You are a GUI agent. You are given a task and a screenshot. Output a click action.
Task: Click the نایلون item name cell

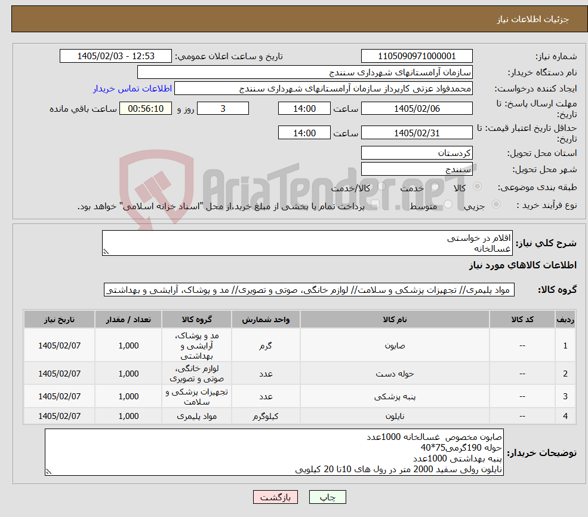(395, 416)
